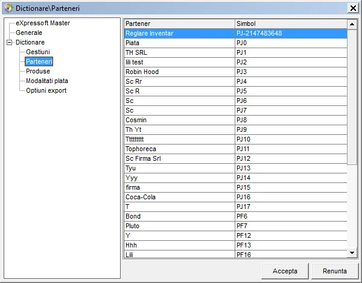Click the PF12 symbol cell
The image size is (362, 283).
(x=291, y=236)
